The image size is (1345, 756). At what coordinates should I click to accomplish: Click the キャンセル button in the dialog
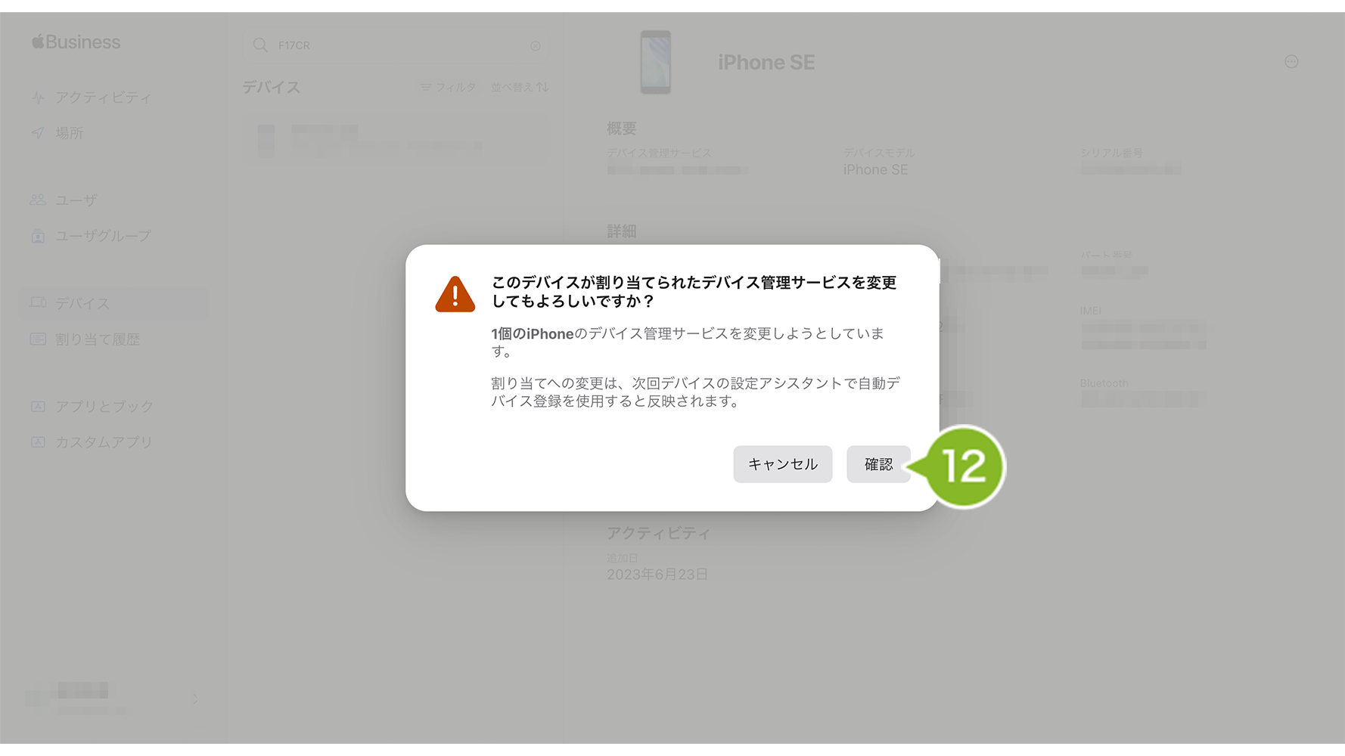[x=782, y=464]
